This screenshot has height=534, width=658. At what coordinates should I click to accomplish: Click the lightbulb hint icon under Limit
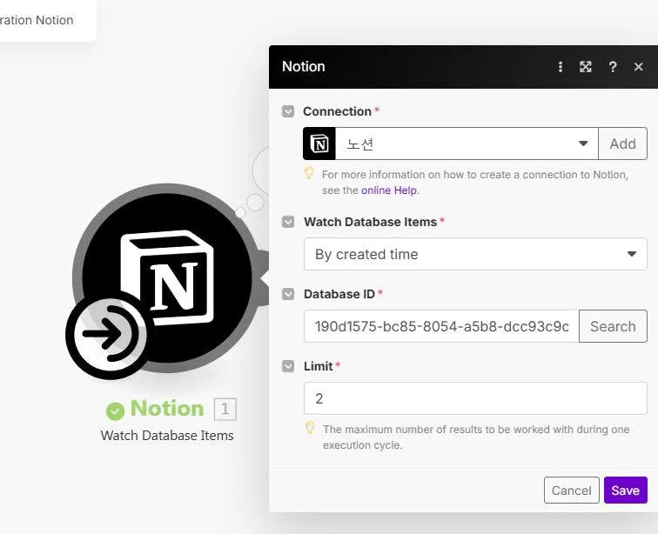(310, 428)
